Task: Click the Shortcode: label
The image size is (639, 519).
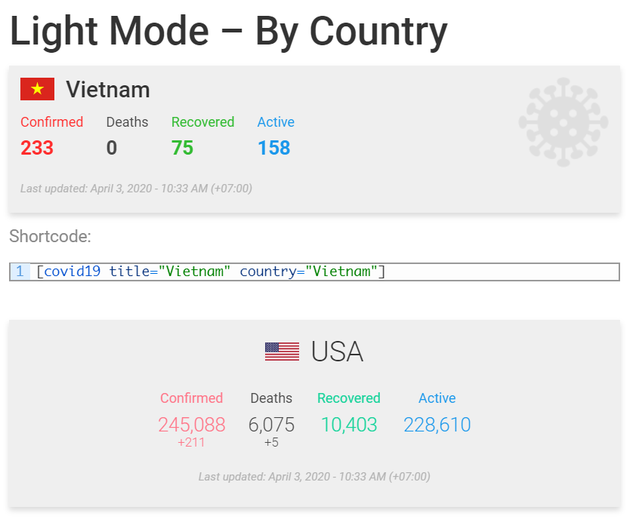Action: pos(50,237)
